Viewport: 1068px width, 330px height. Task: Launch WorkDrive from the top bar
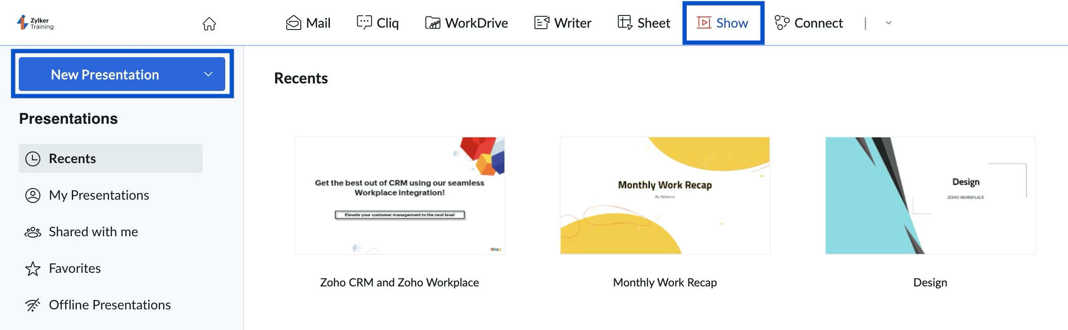[433, 22]
